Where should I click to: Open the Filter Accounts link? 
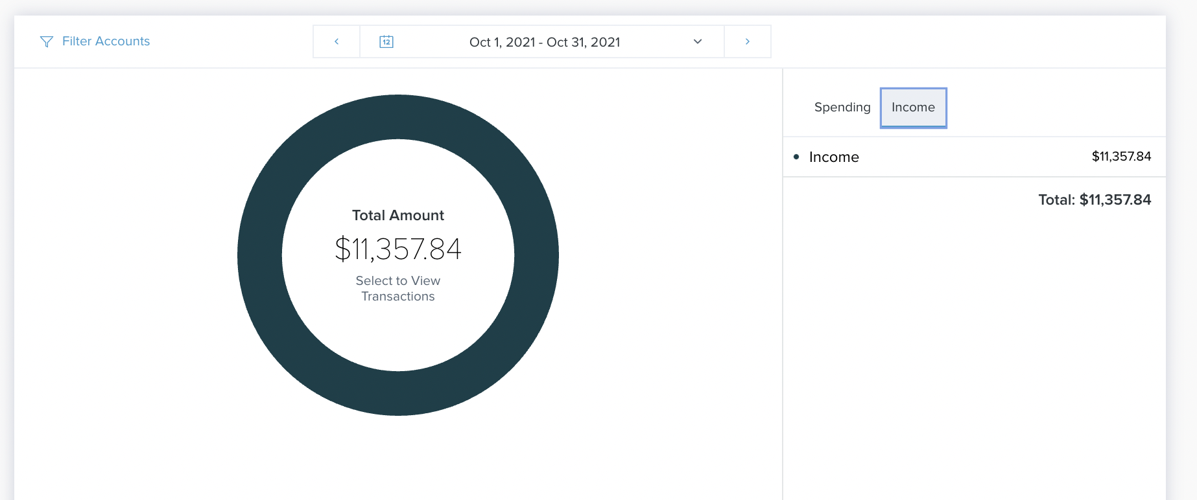[106, 41]
